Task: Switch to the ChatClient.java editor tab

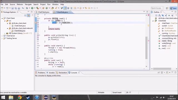Action: point(44,12)
